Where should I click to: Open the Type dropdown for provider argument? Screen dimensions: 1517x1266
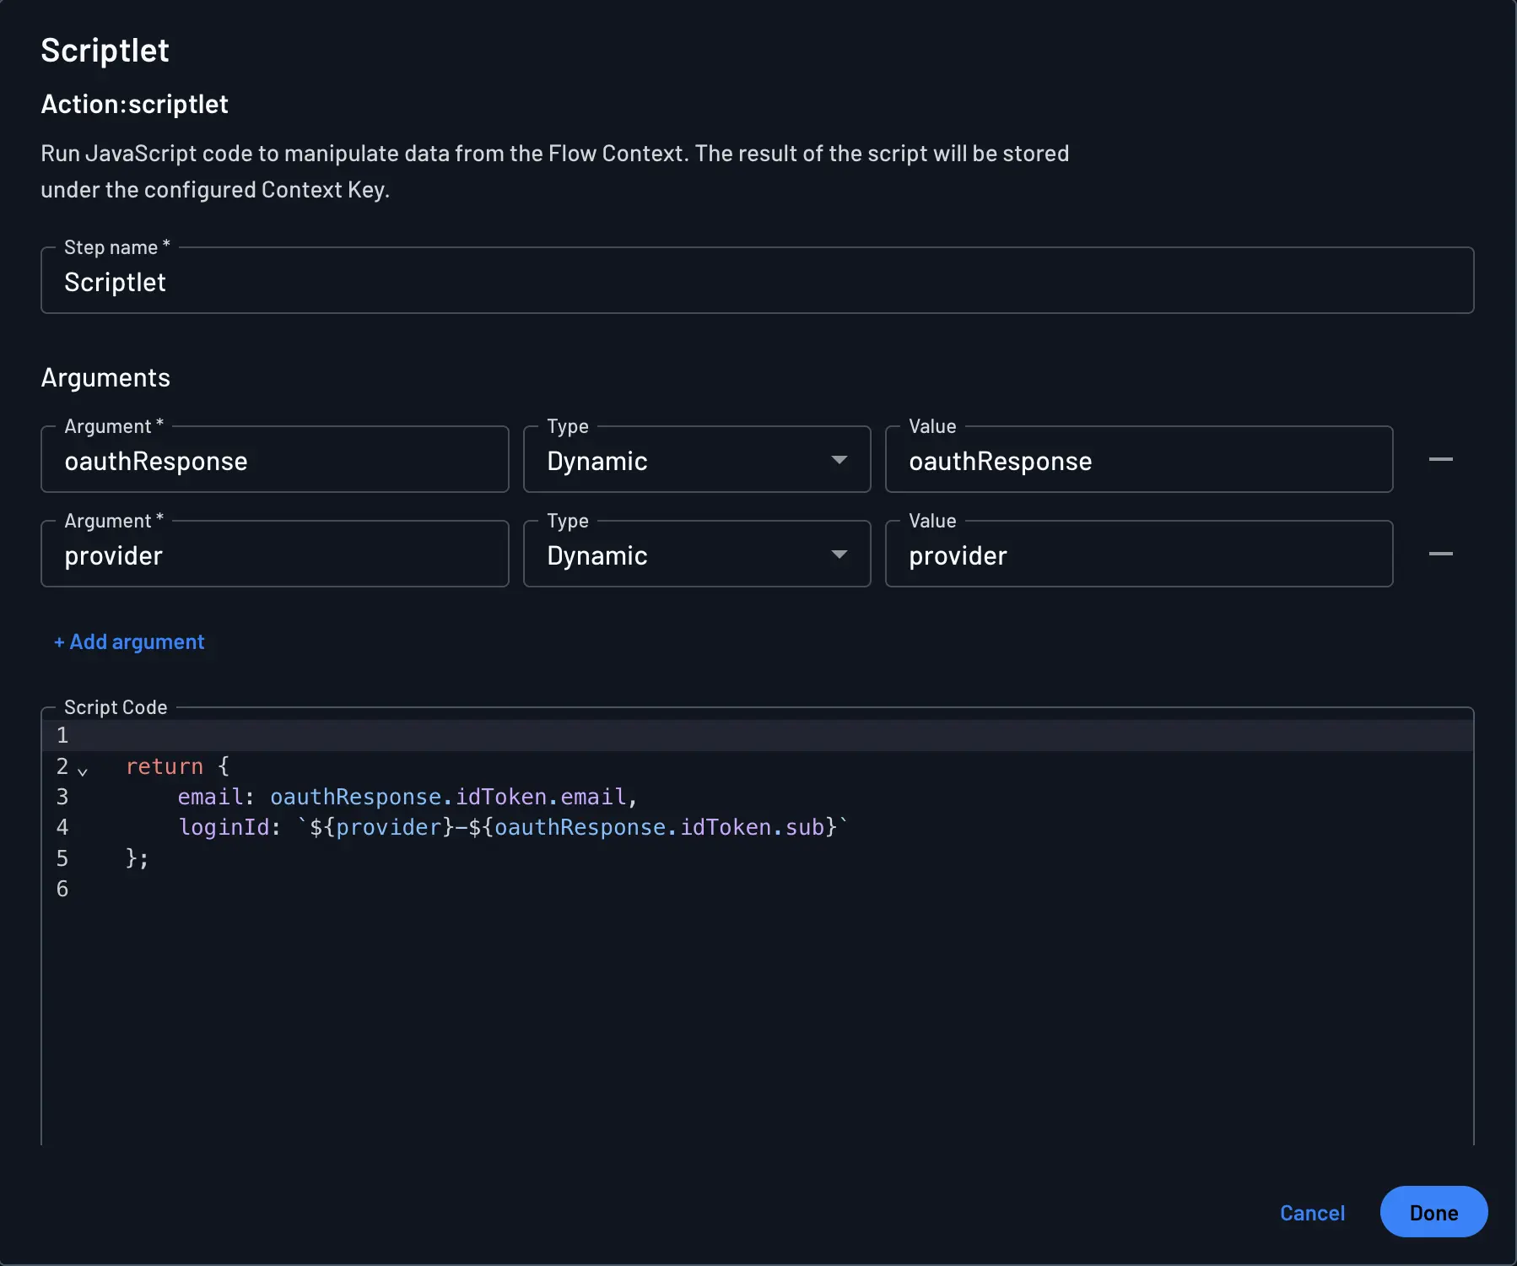click(x=697, y=555)
